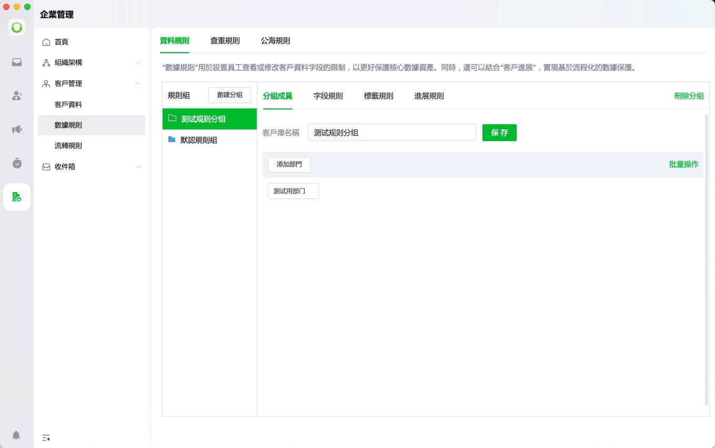Open the 公海規則 tab

click(x=275, y=41)
